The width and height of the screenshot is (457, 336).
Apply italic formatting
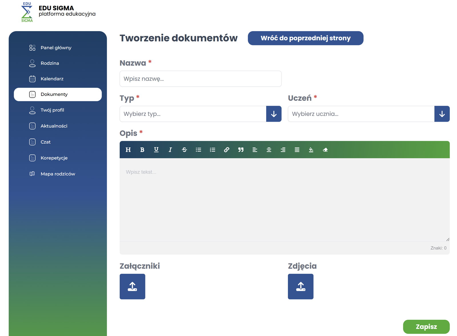[x=170, y=150]
